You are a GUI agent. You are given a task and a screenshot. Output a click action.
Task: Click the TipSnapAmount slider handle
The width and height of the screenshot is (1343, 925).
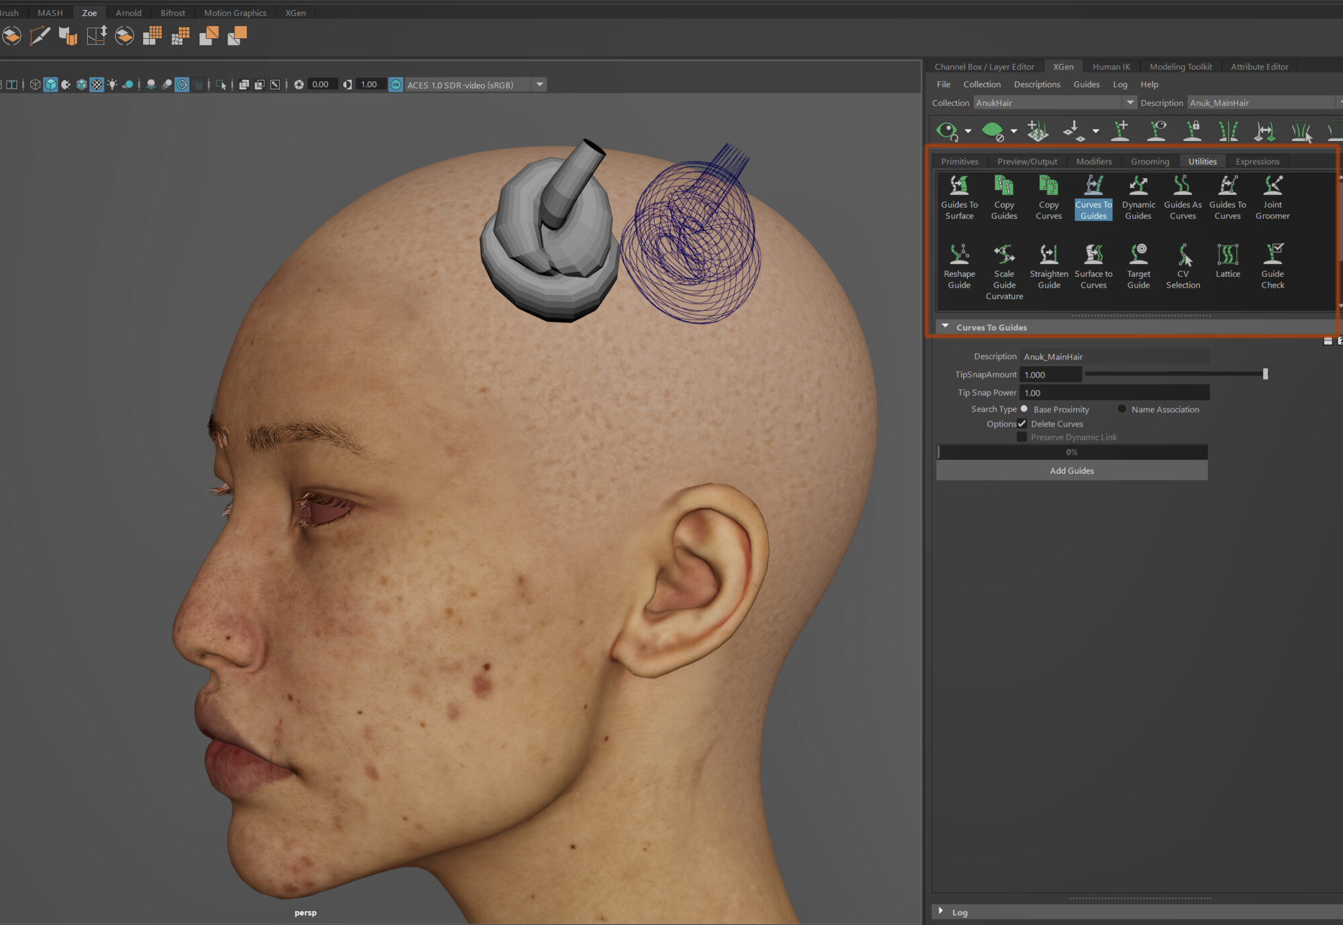[x=1265, y=374]
